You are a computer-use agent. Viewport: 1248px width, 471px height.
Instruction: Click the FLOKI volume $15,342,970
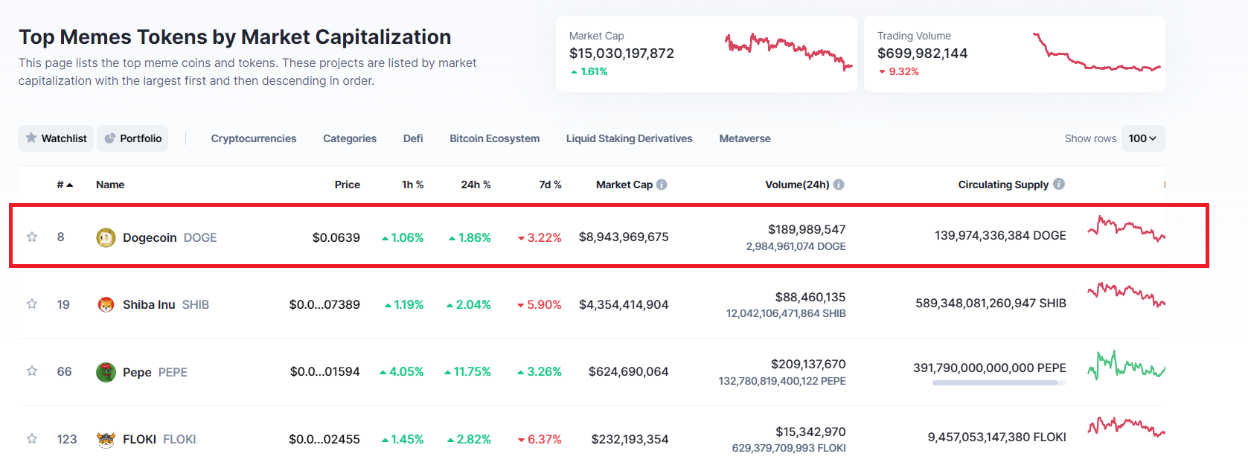810,432
